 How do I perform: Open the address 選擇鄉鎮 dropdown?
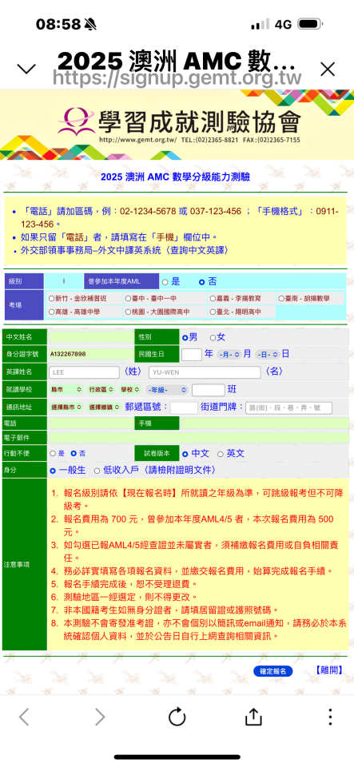click(104, 407)
